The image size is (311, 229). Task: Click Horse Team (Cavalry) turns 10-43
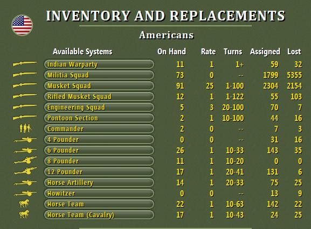[x=234, y=215]
